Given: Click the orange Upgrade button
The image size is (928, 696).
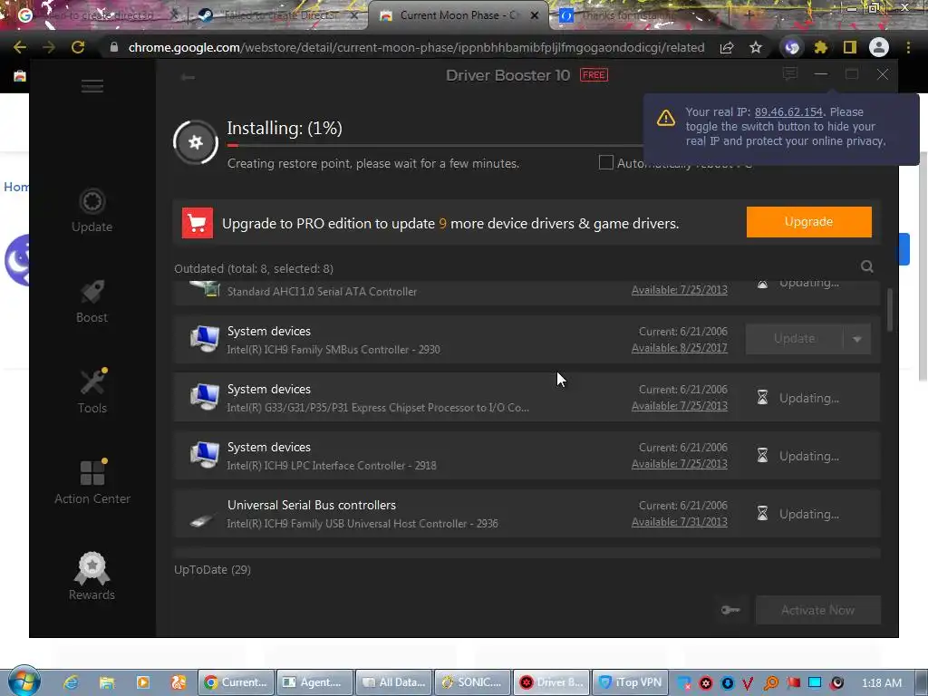Looking at the screenshot, I should 808,222.
